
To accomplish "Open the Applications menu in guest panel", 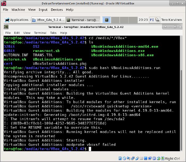I will (16, 20).
